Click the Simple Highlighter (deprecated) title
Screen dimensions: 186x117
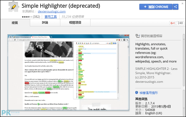click(61, 6)
